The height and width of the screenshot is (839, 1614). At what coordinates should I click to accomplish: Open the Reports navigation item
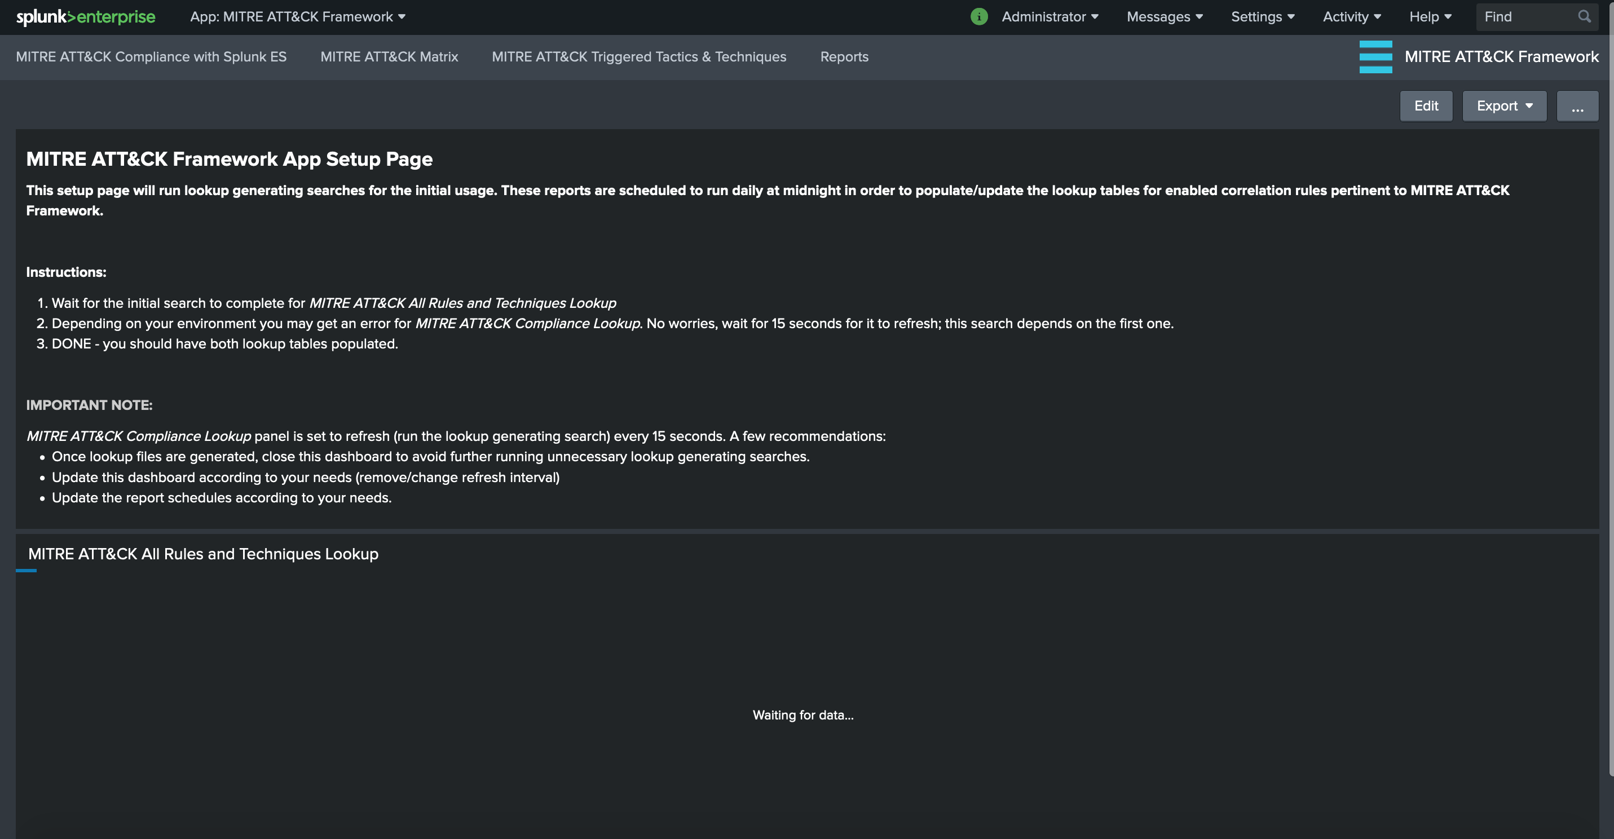point(844,57)
